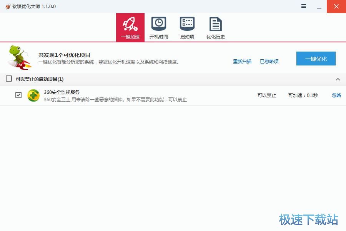
Task: Click the 软媒优化大师 app logo icon
Action: pos(8,7)
